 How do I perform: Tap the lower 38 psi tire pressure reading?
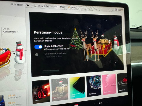(x=12, y=103)
